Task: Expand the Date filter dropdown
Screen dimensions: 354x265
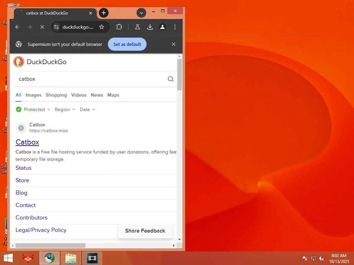Action: click(x=87, y=109)
